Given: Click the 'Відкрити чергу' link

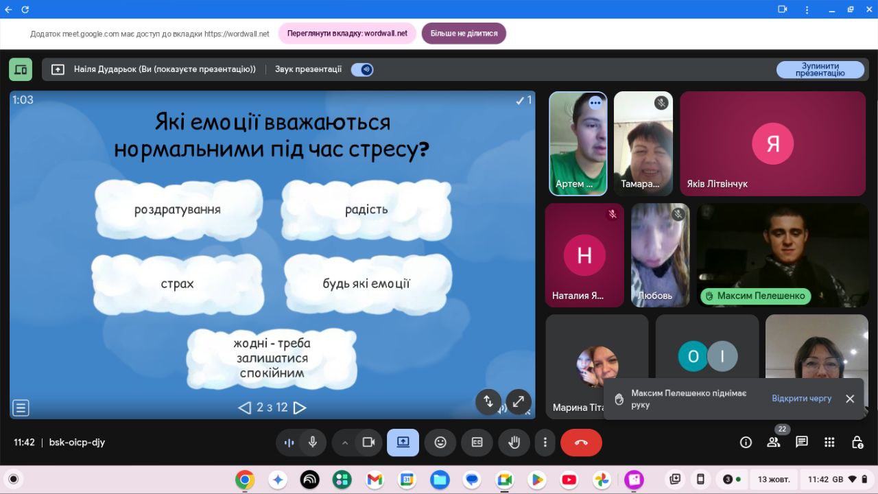Looking at the screenshot, I should point(801,399).
